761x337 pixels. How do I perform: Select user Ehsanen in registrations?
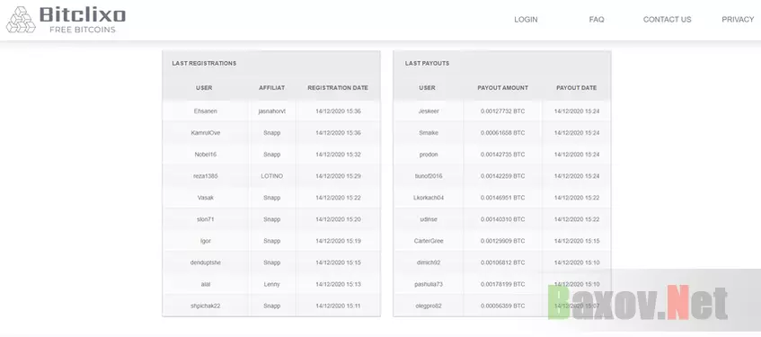205,111
